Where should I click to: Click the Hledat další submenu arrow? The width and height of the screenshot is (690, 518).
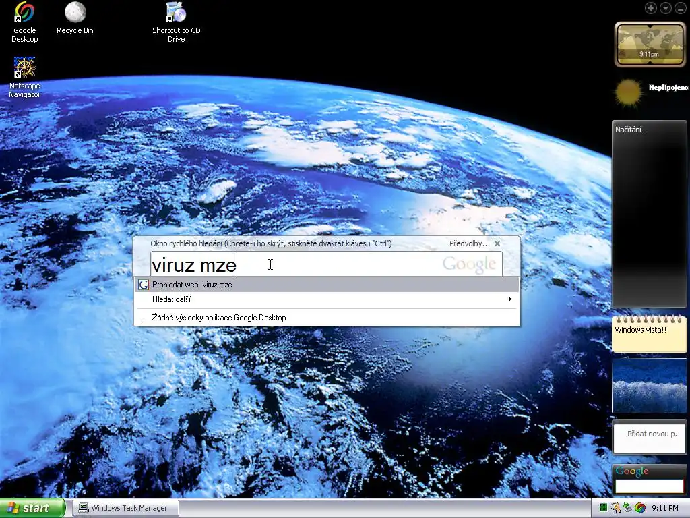tap(509, 299)
